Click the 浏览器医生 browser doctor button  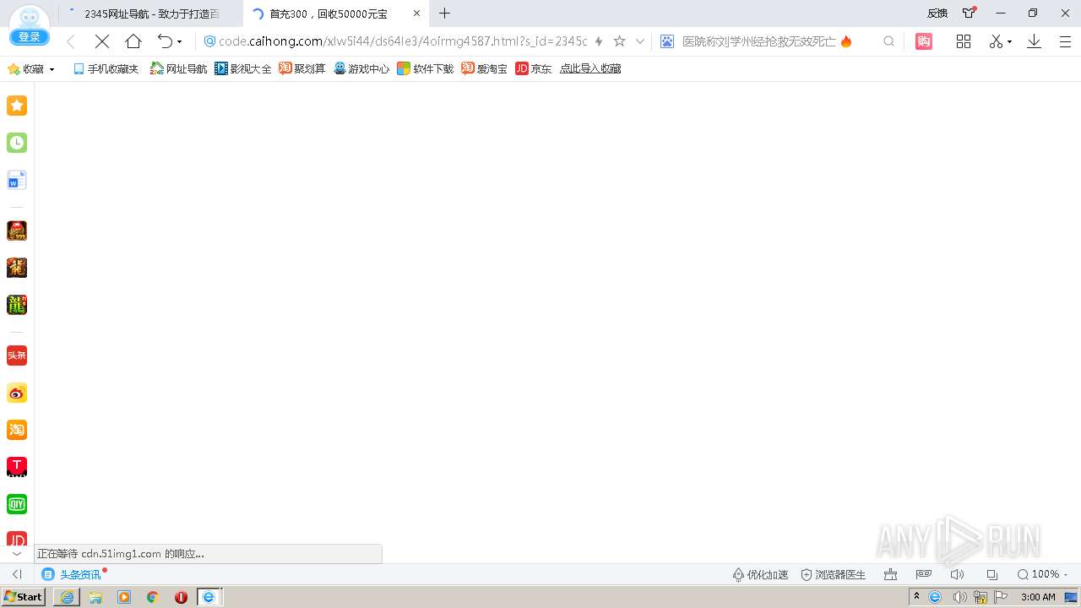click(834, 574)
